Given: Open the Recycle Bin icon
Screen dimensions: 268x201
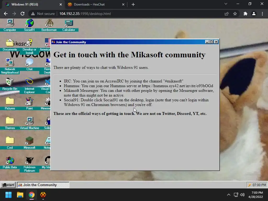Looking at the screenshot, I should point(10,84).
